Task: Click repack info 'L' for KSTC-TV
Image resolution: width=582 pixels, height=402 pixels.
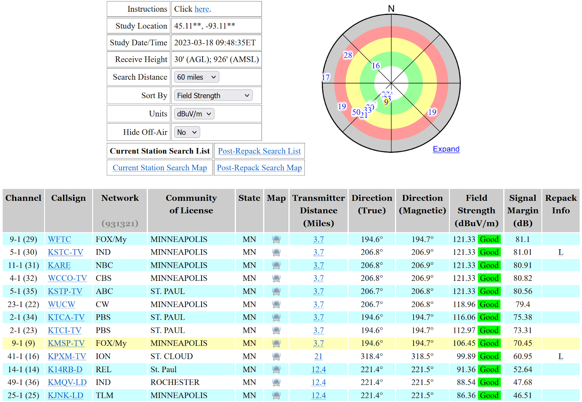Action: (x=561, y=252)
